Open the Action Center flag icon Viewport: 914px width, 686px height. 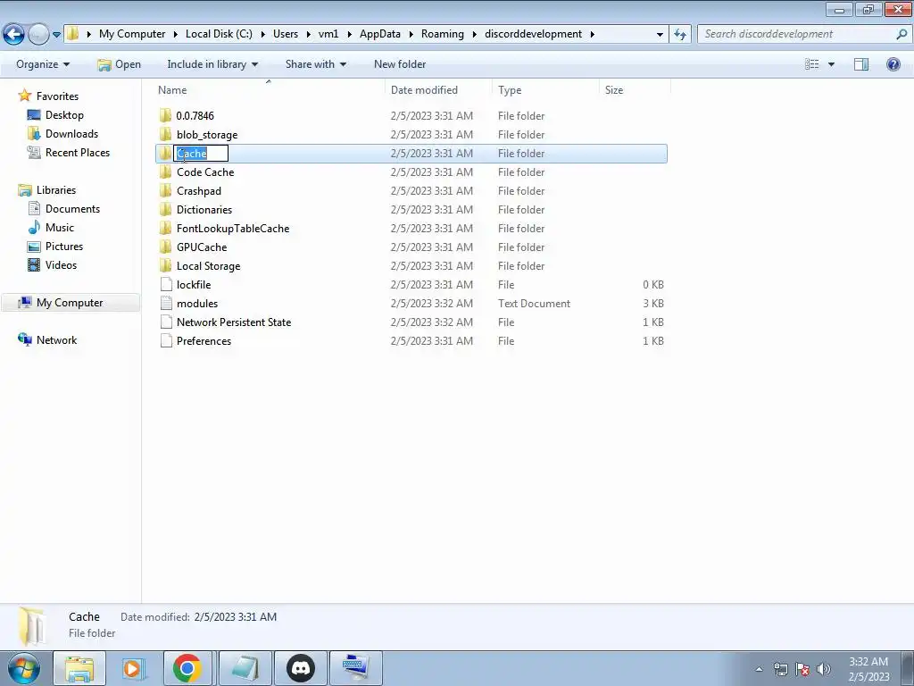pyautogui.click(x=802, y=668)
